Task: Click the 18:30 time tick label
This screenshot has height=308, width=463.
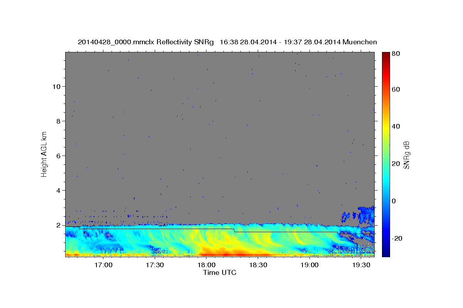Action: (x=258, y=265)
